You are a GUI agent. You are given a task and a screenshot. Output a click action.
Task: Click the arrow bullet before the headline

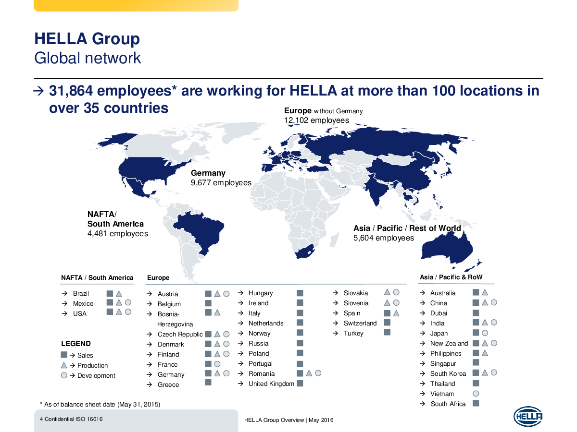(39, 91)
